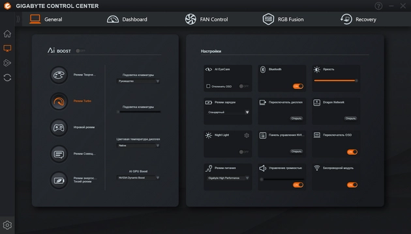The height and width of the screenshot is (234, 411).
Task: Select the power saving battery leaf icon
Action: tap(59, 180)
